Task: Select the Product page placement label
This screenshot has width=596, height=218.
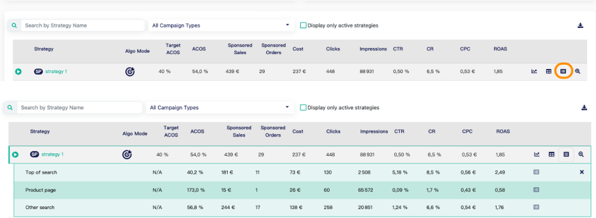Action: click(41, 190)
